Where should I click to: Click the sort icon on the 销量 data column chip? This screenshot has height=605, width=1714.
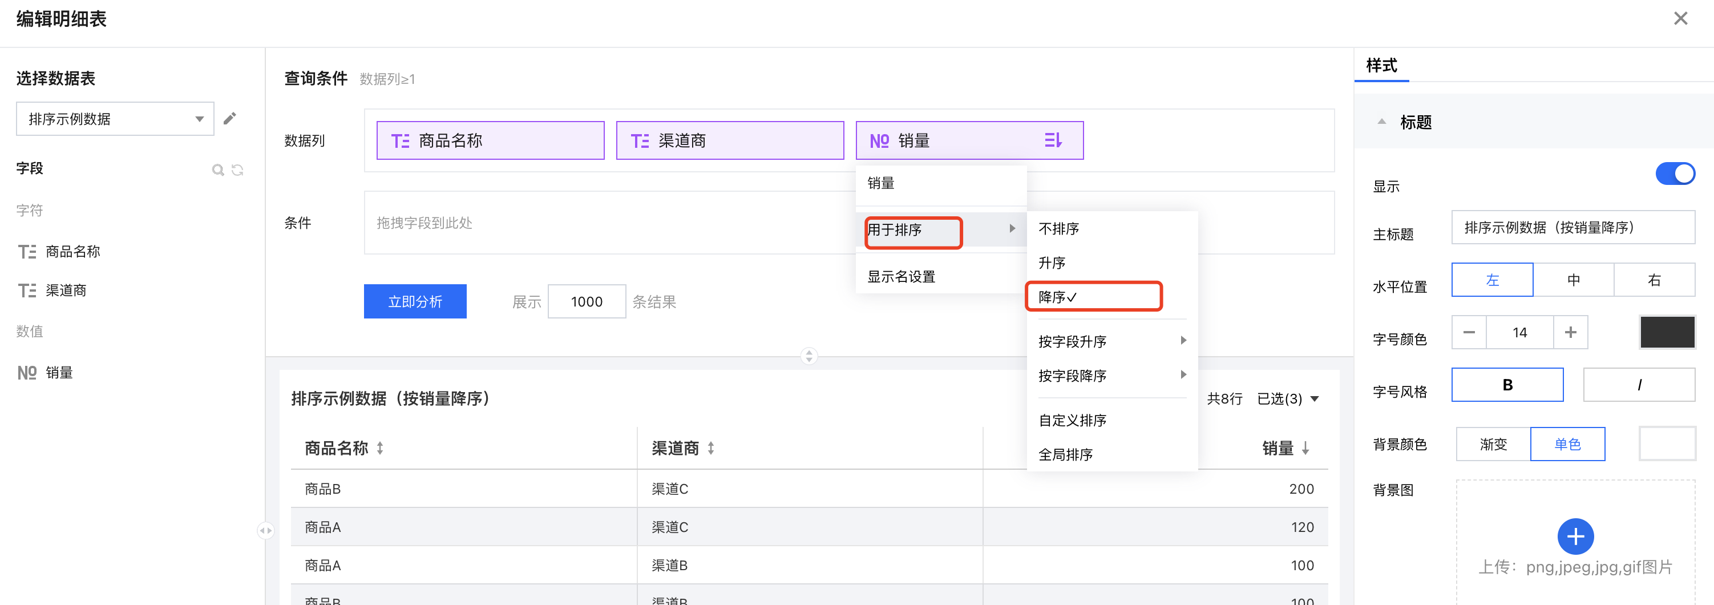(x=1053, y=140)
